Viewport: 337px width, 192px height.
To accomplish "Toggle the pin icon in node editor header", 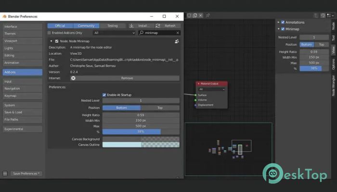I will tap(208, 15).
